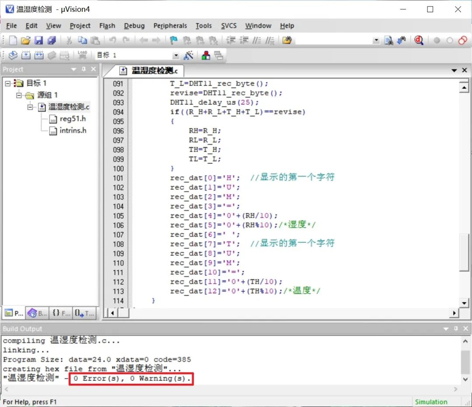Click the New file icon

coord(13,40)
